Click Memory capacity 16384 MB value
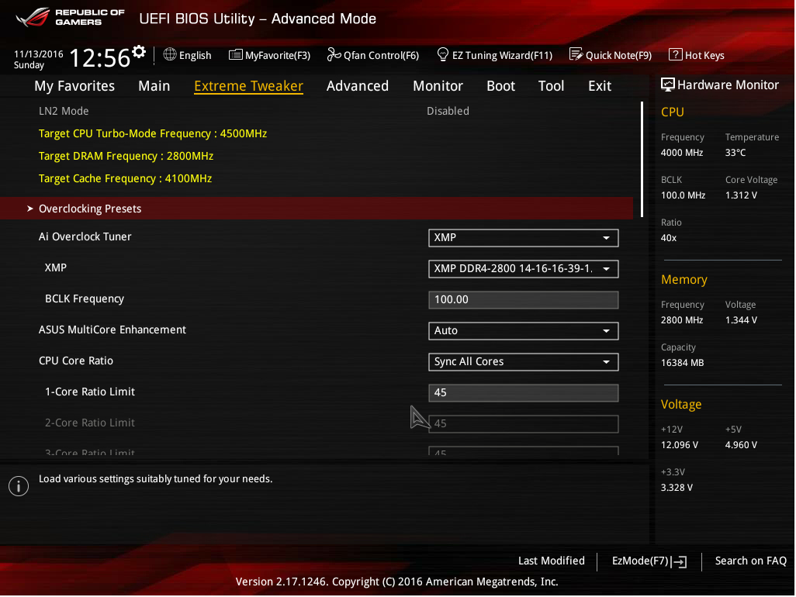The width and height of the screenshot is (796, 597). (682, 363)
